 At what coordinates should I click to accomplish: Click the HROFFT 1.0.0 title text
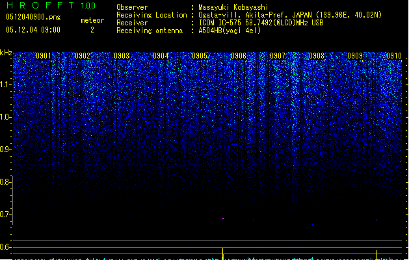coord(51,5)
